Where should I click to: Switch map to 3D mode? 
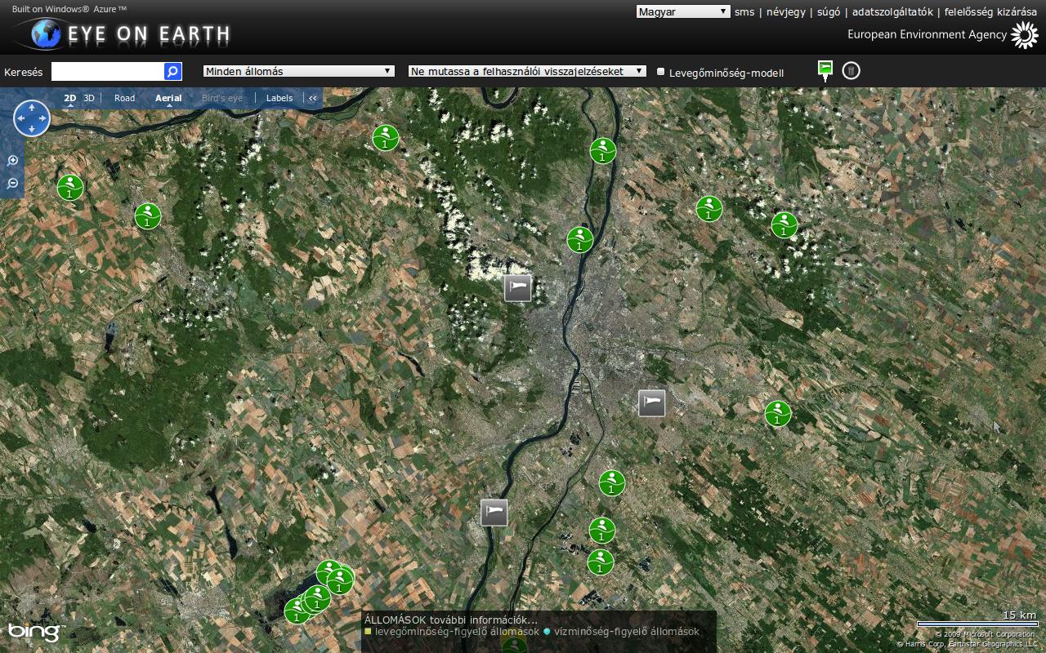88,98
